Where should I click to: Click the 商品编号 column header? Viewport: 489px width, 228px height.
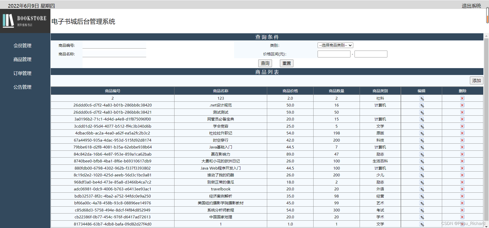(113, 91)
